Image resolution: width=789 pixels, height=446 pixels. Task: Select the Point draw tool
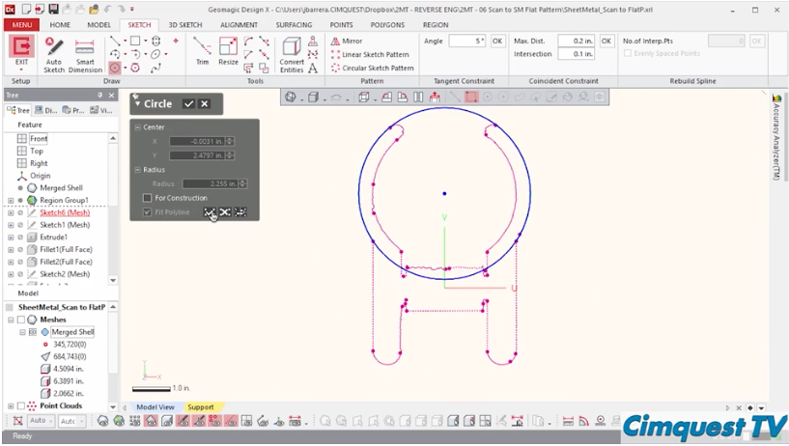pos(176,41)
